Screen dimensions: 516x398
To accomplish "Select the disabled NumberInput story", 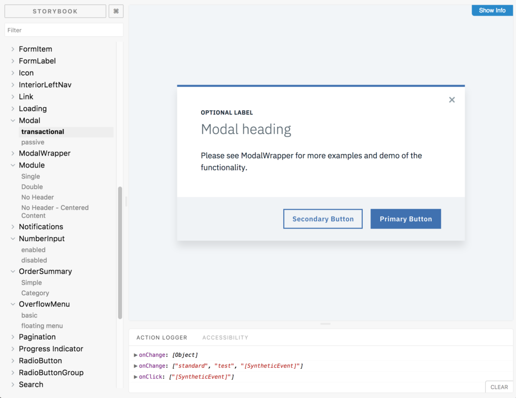I will pyautogui.click(x=34, y=260).
